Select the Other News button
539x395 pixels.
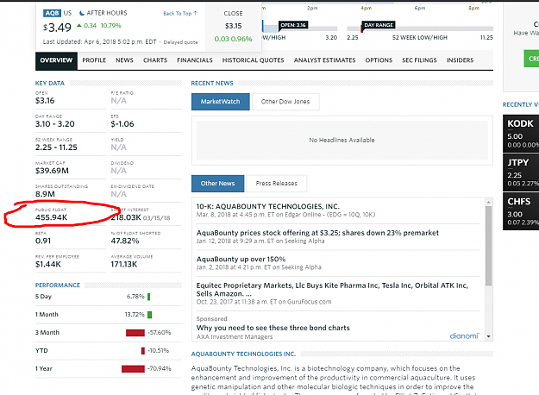pyautogui.click(x=217, y=184)
